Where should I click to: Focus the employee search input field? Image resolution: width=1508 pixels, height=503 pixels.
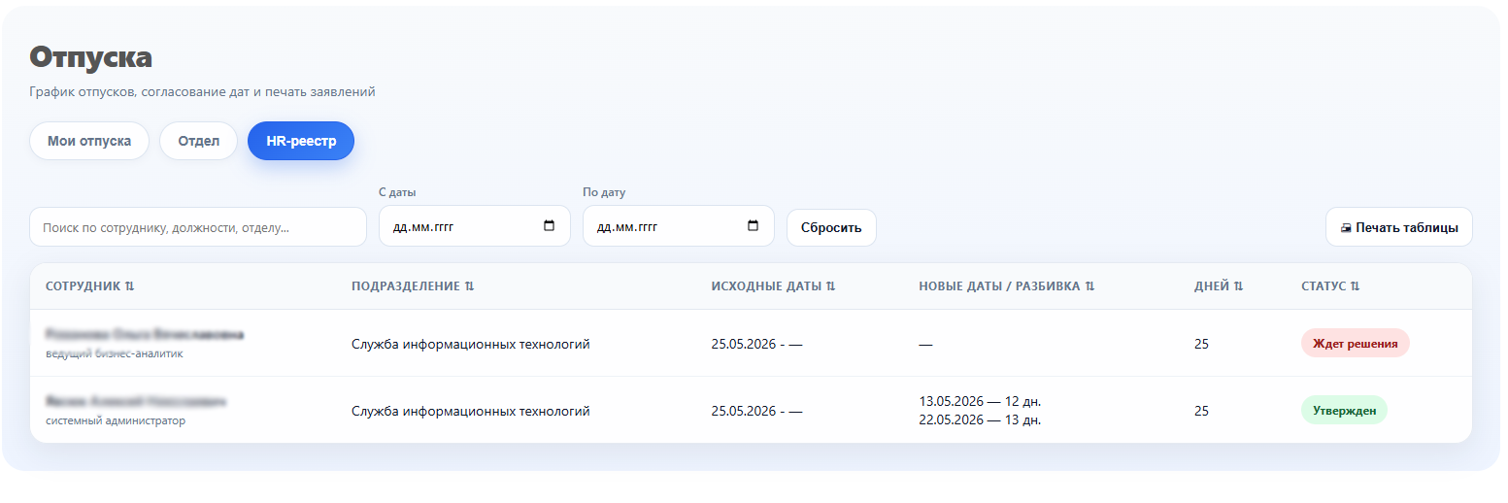[198, 227]
